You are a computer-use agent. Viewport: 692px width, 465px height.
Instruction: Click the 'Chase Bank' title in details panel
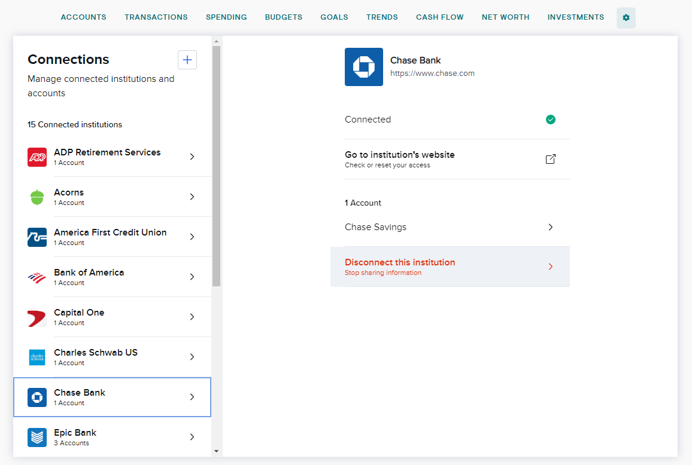pyautogui.click(x=415, y=60)
